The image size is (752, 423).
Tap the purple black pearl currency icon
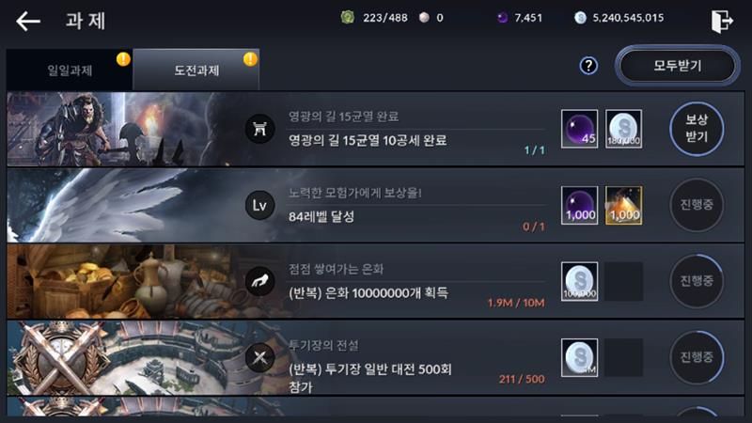pos(502,18)
